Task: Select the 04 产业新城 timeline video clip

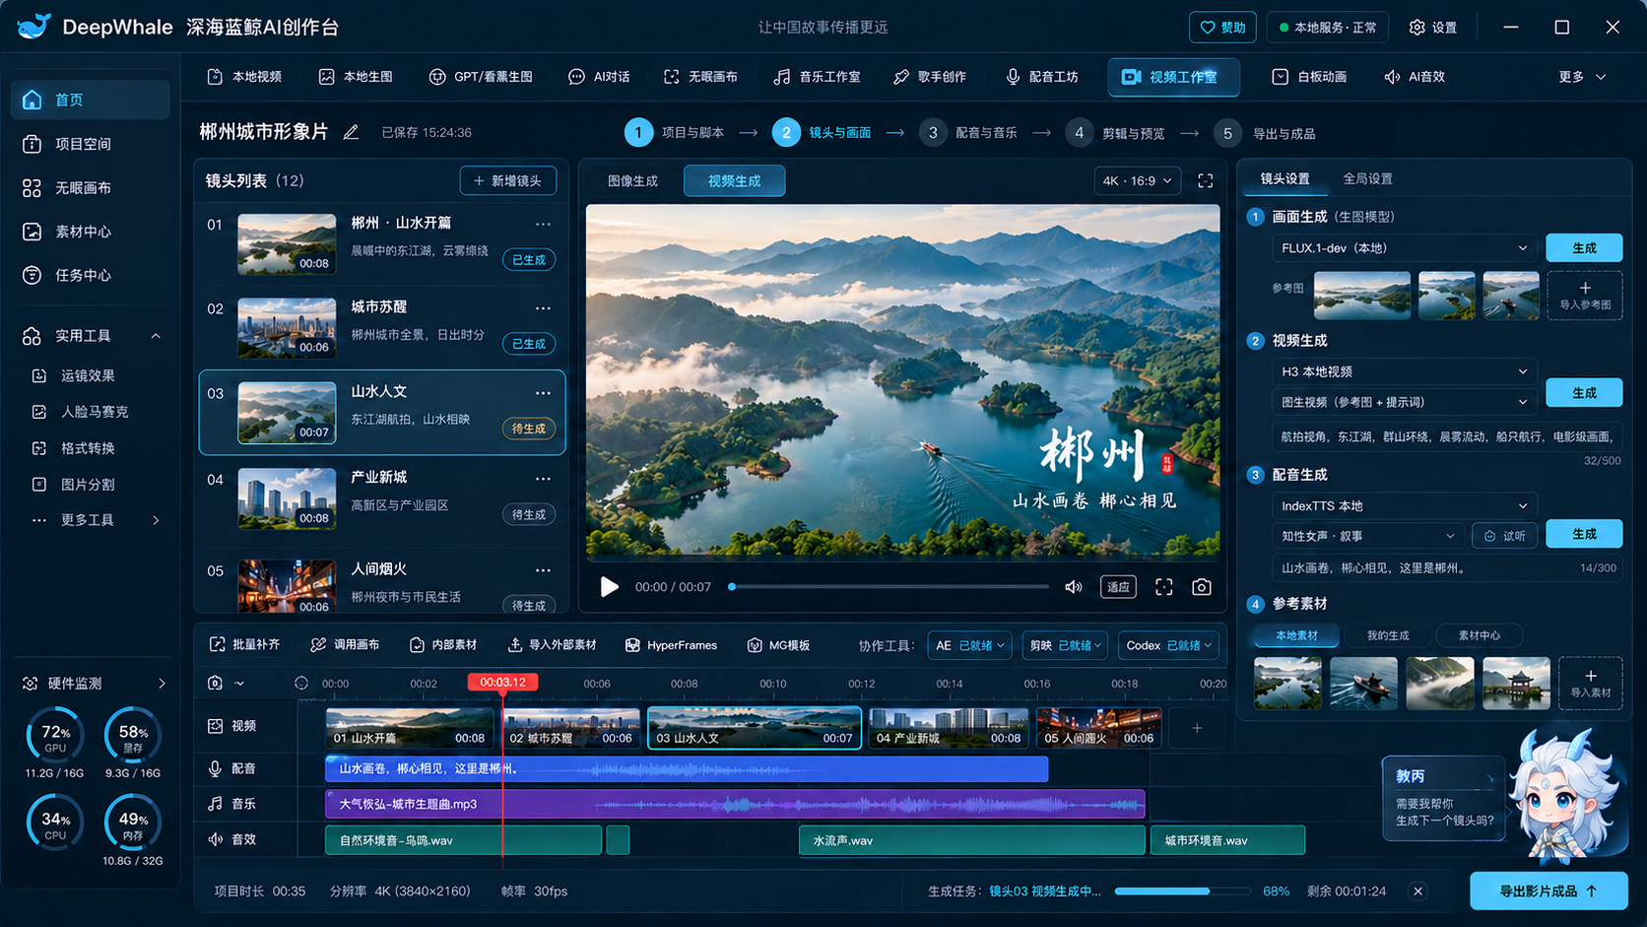Action: (949, 728)
